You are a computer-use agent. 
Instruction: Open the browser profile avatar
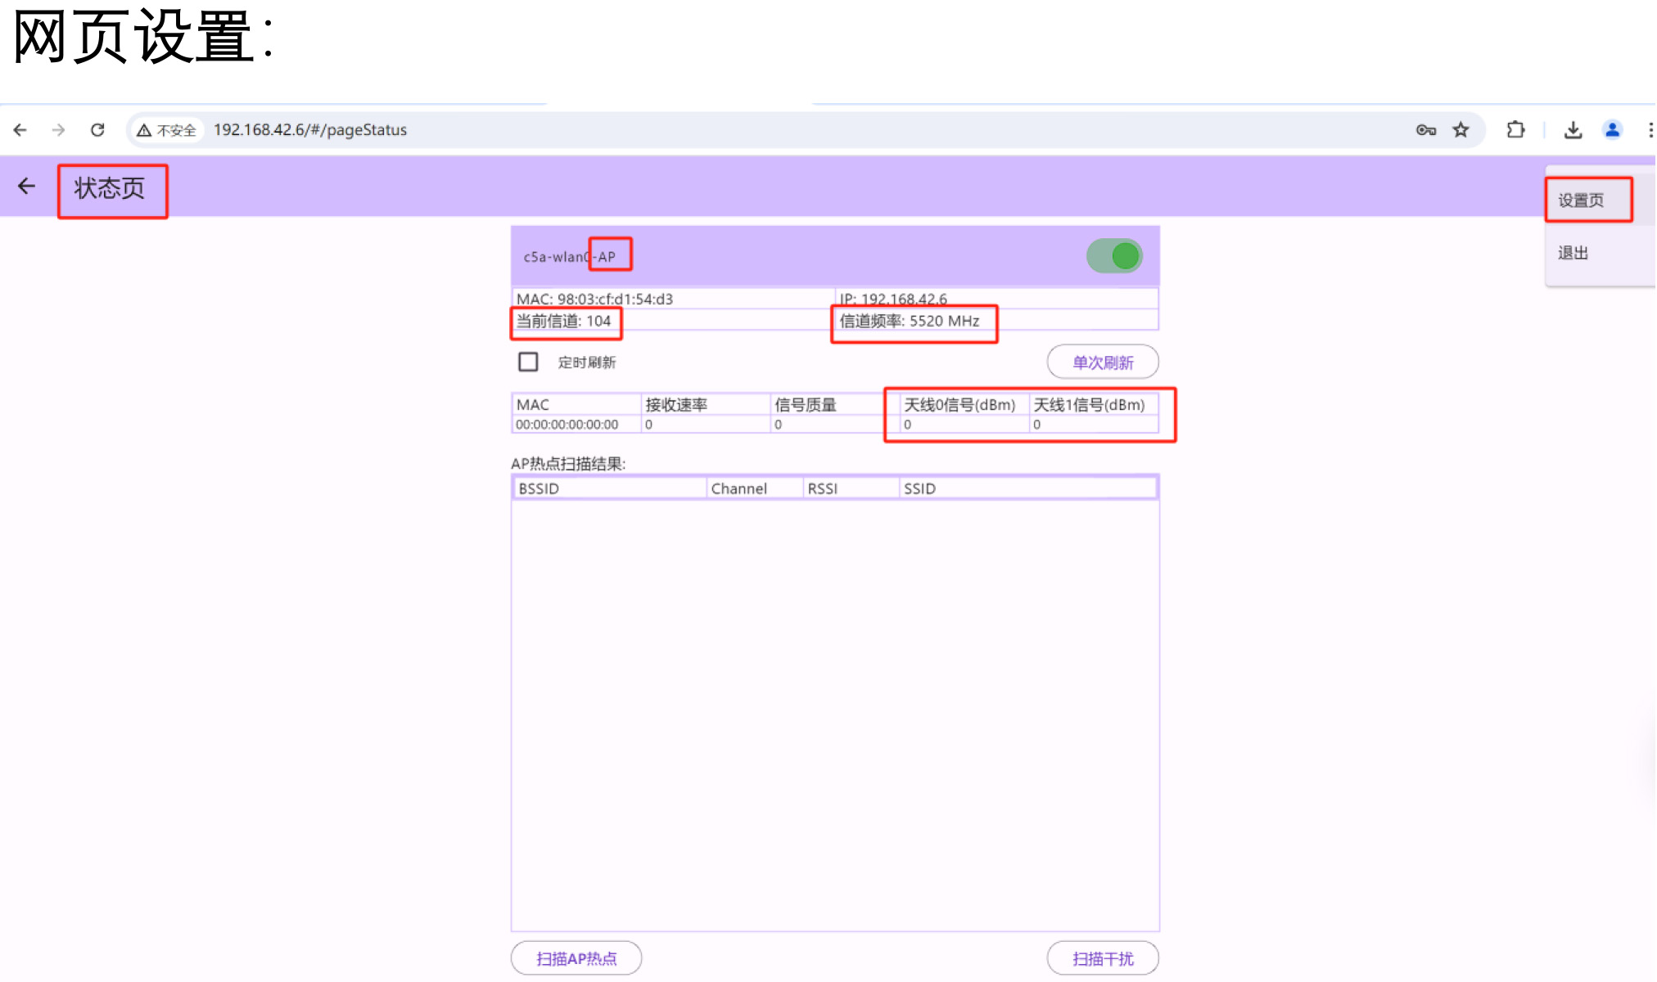tap(1612, 130)
